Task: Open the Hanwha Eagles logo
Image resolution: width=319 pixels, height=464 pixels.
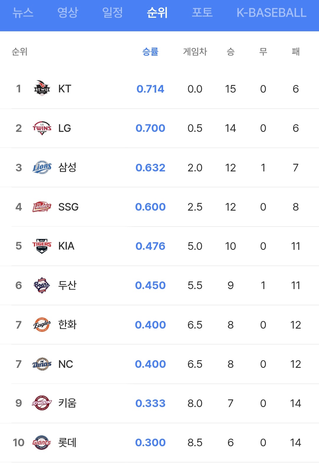Action: coord(42,324)
